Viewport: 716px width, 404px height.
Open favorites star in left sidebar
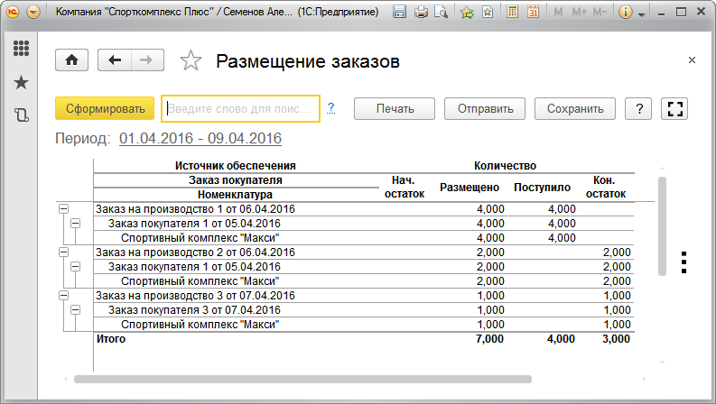pyautogui.click(x=21, y=83)
